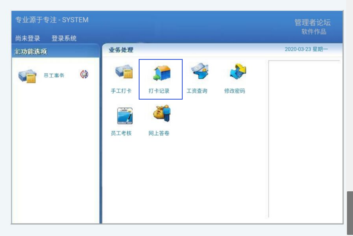Click the 工资查询 text label

(x=197, y=91)
